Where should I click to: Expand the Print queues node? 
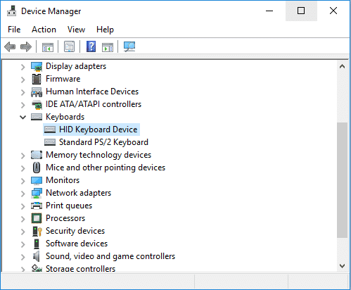pos(23,206)
